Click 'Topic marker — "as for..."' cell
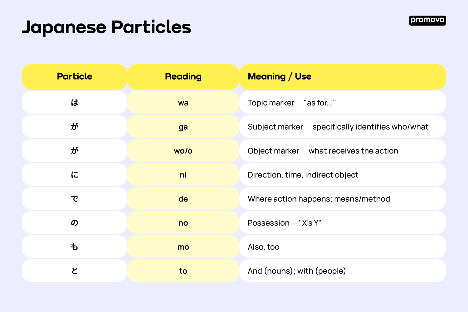 (x=343, y=102)
